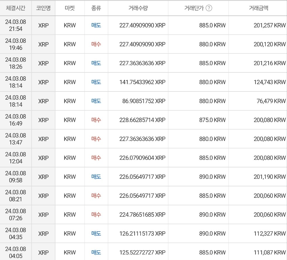The width and height of the screenshot is (287, 260).
Task: Click quantity 141.75433962 XRP
Action: coord(142,82)
